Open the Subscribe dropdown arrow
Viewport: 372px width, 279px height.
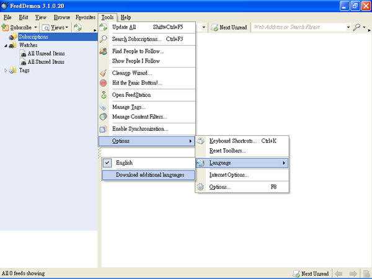[35, 27]
